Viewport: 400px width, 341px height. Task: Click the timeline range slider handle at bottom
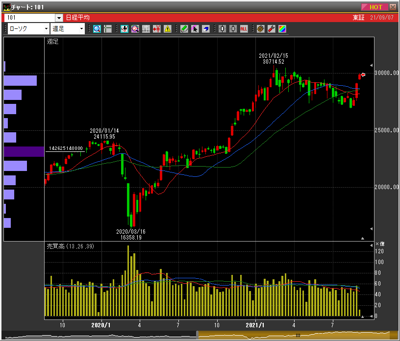297,336
